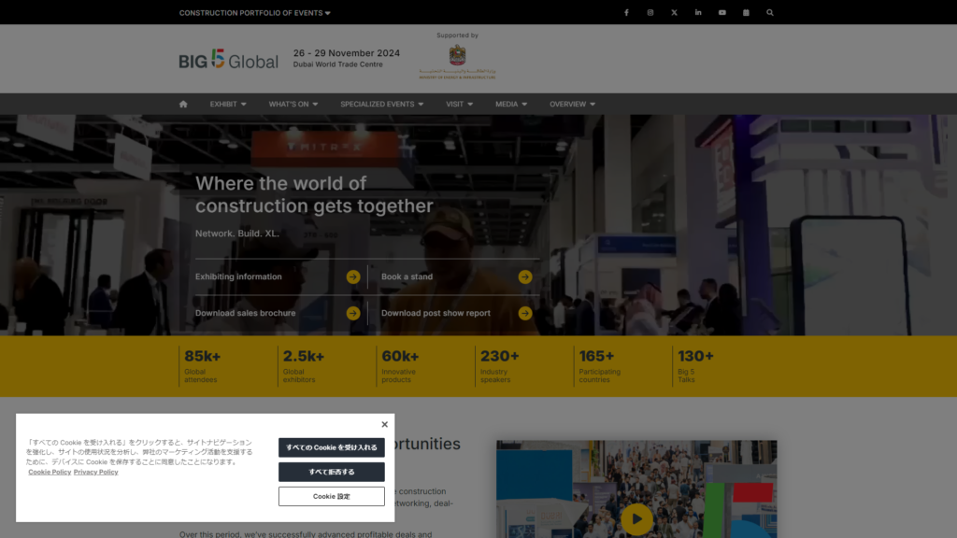Expand the What's On menu
Viewport: 957px width, 538px height.
pos(293,105)
